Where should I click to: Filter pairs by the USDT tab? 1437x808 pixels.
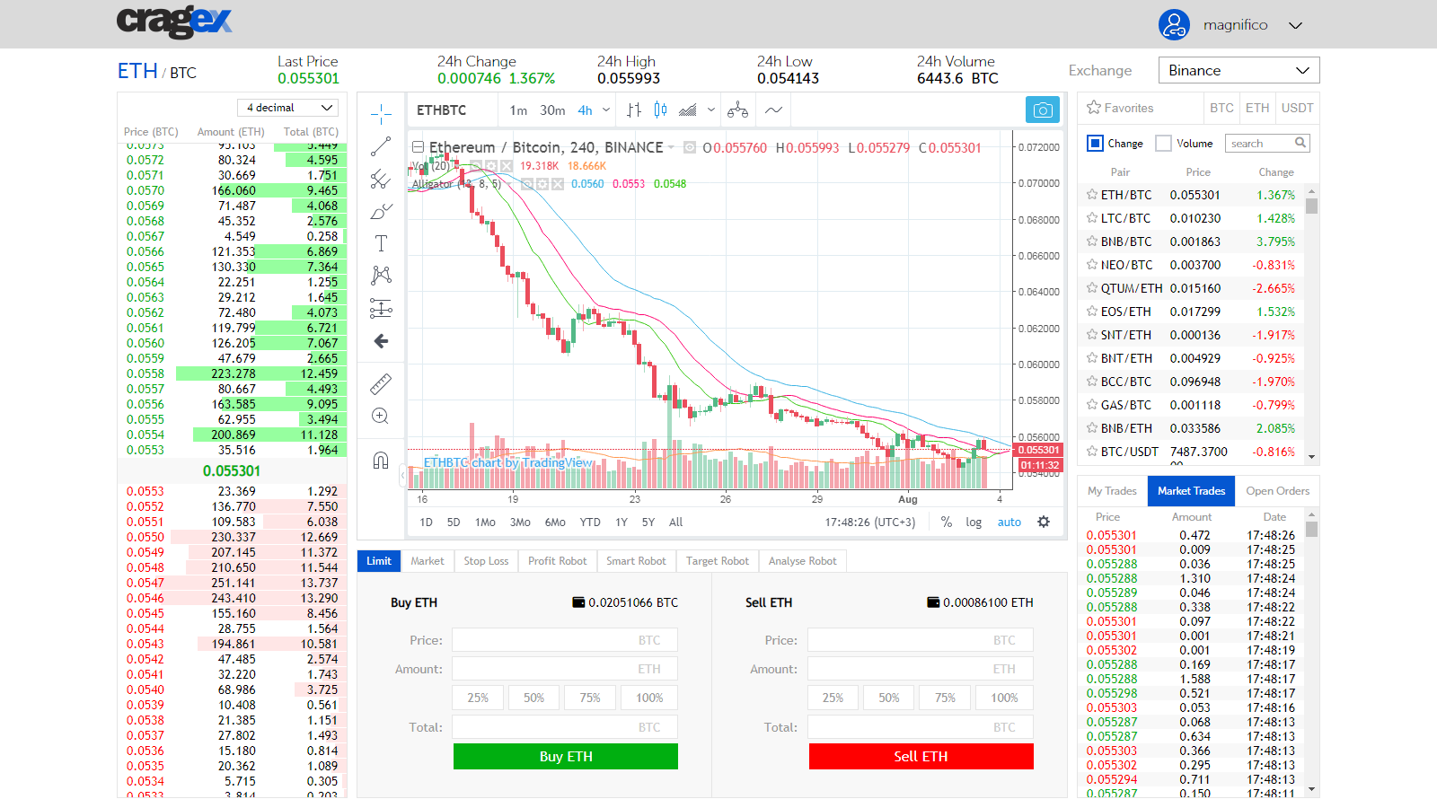click(1297, 108)
